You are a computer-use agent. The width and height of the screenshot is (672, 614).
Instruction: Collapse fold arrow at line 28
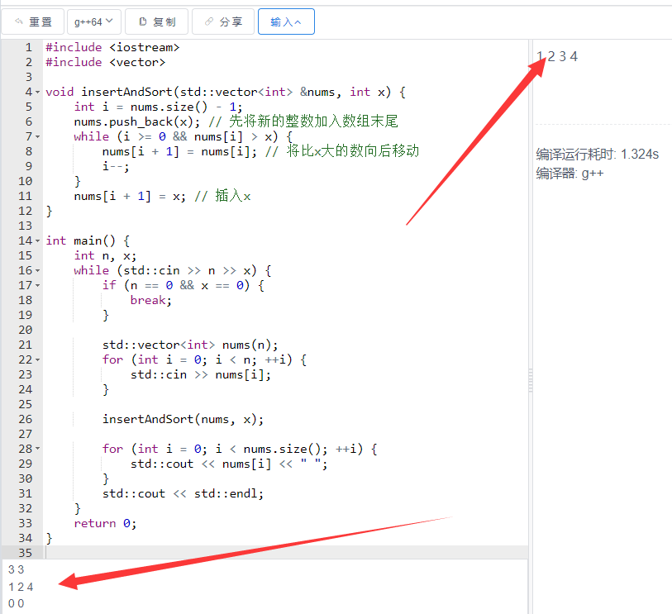[38, 449]
